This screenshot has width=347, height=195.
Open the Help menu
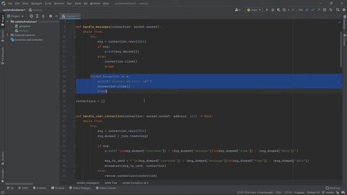pyautogui.click(x=106, y=4)
